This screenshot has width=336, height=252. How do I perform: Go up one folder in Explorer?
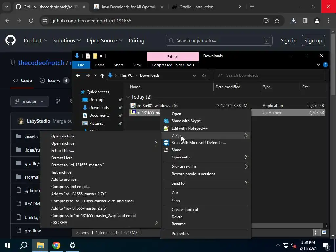pos(102,75)
